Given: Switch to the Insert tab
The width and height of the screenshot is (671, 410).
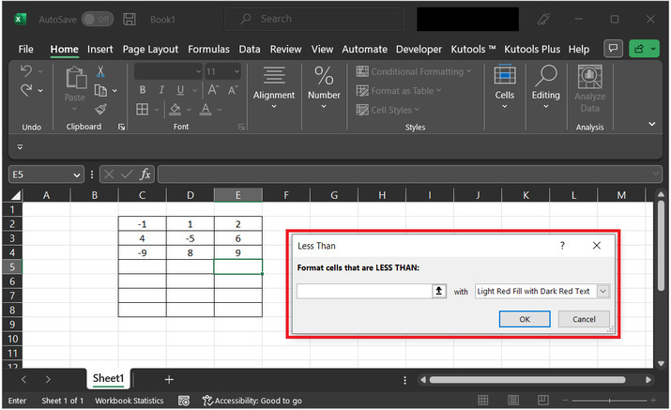Looking at the screenshot, I should (x=100, y=49).
